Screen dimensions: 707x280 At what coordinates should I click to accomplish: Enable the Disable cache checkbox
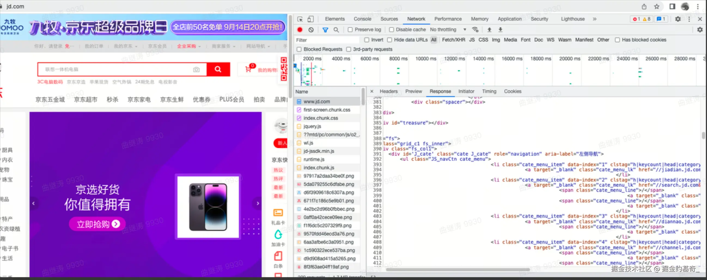click(391, 30)
